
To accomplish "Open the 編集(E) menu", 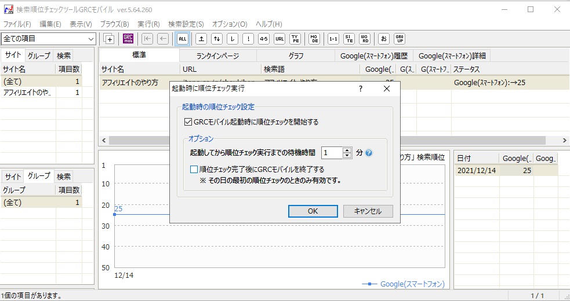I will click(50, 24).
